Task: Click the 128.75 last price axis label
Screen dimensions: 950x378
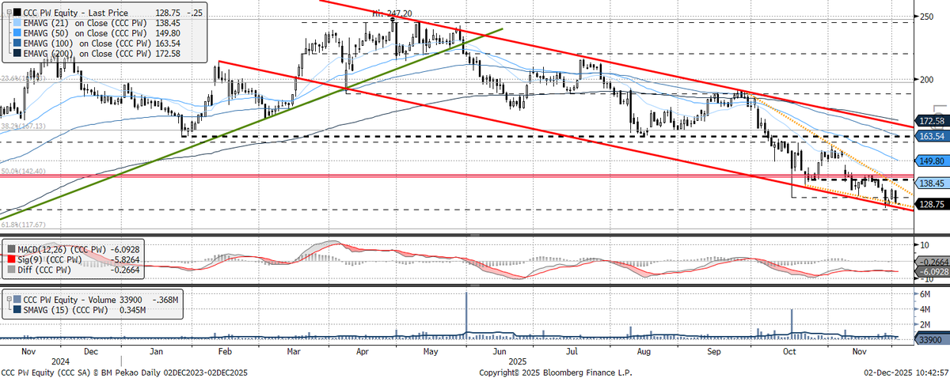Action: [x=931, y=204]
